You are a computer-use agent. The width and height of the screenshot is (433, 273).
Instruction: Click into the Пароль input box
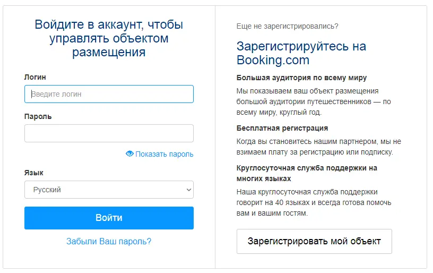click(109, 133)
